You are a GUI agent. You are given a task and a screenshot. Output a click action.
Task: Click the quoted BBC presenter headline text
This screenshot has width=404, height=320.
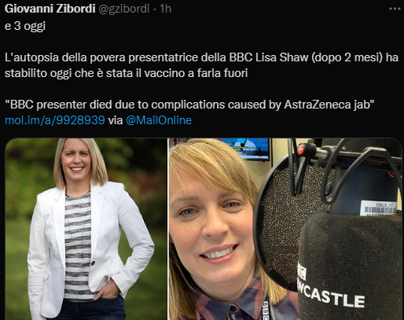(x=189, y=105)
